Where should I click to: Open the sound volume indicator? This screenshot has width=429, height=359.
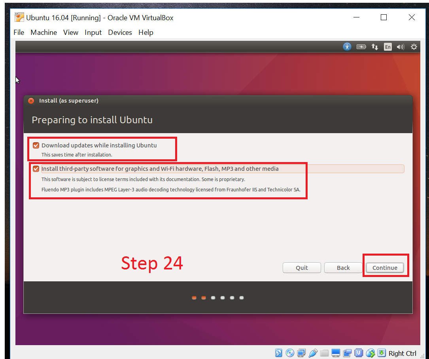(x=401, y=47)
